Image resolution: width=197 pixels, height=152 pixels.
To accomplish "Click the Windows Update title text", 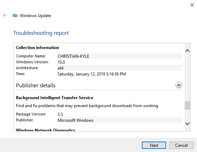I will pyautogui.click(x=35, y=16).
